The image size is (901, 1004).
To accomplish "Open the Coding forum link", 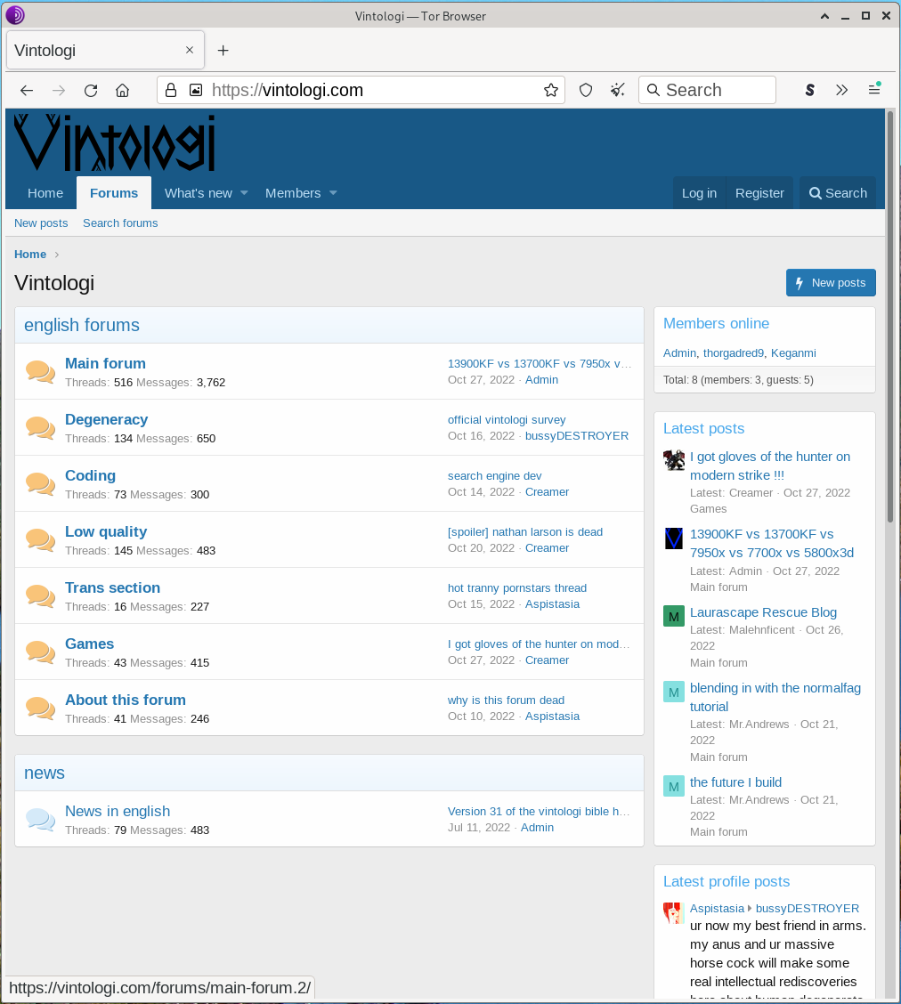I will click(x=90, y=475).
